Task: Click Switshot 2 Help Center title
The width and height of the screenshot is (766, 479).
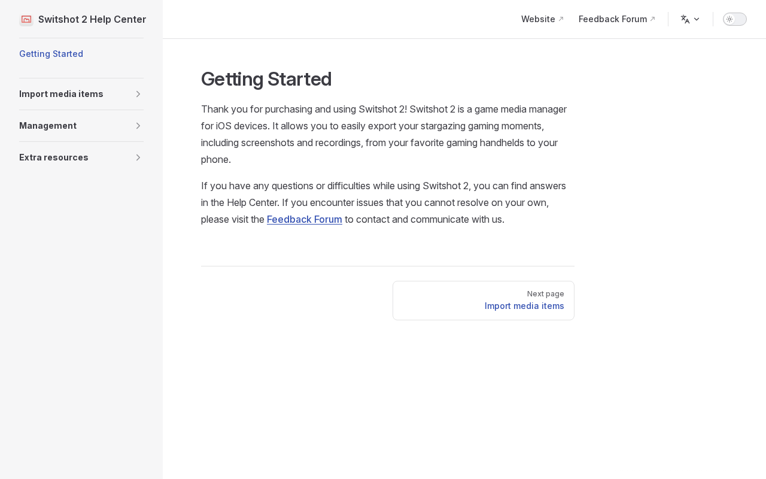Action: click(92, 19)
